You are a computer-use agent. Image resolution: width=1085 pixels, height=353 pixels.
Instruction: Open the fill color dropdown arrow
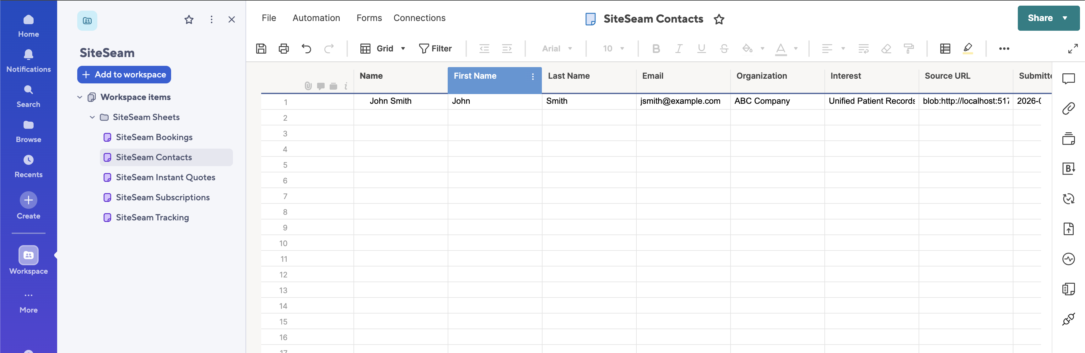tap(762, 49)
